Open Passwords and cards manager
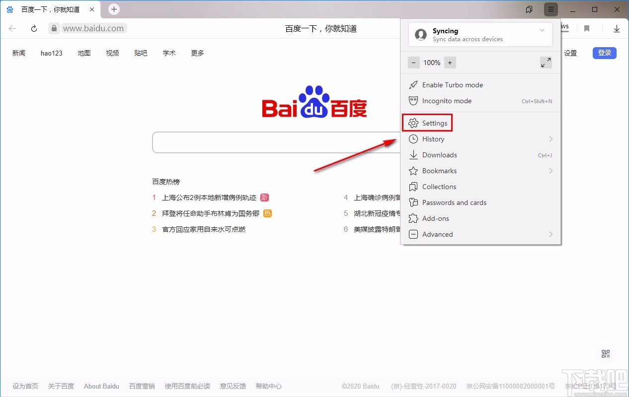Viewport: 629px width, 397px height. (454, 202)
